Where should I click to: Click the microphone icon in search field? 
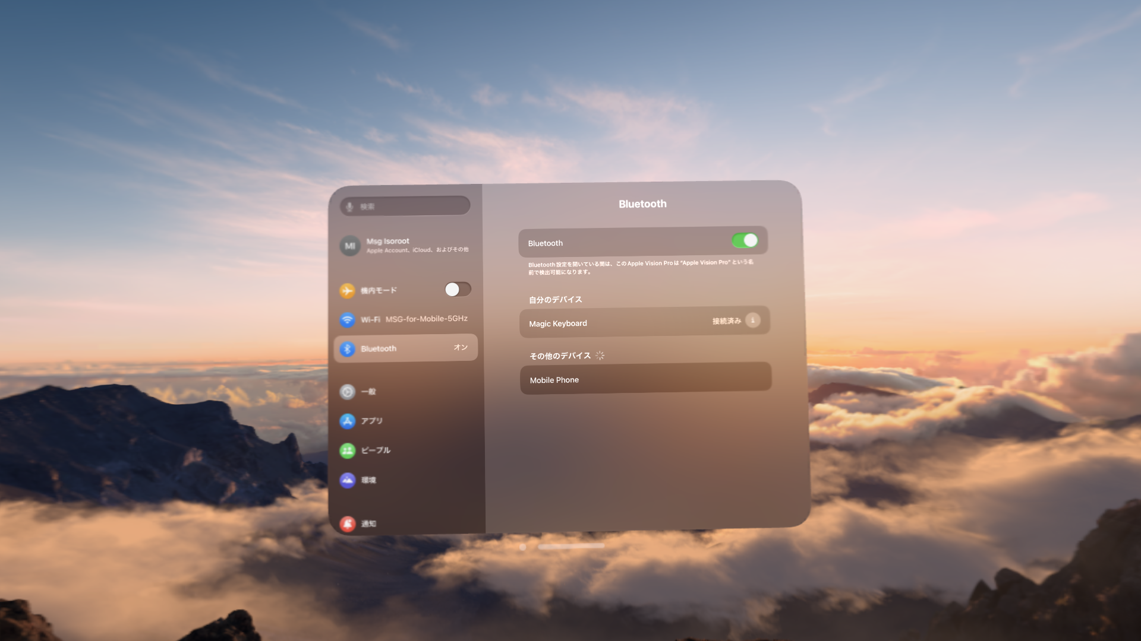[x=349, y=207]
